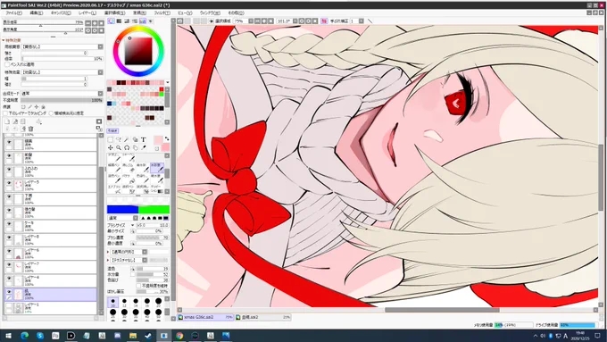The image size is (607, 342).
Task: Open the Filter (フィルタ) menu
Action: (162, 13)
